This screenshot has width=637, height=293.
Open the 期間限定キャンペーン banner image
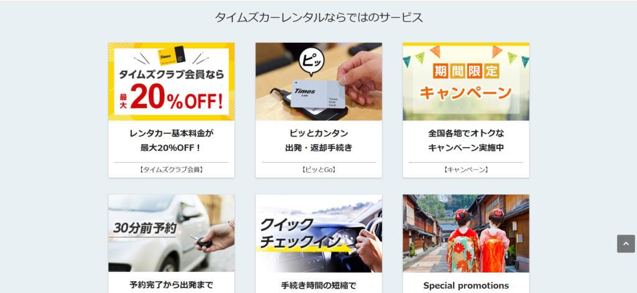tap(466, 81)
